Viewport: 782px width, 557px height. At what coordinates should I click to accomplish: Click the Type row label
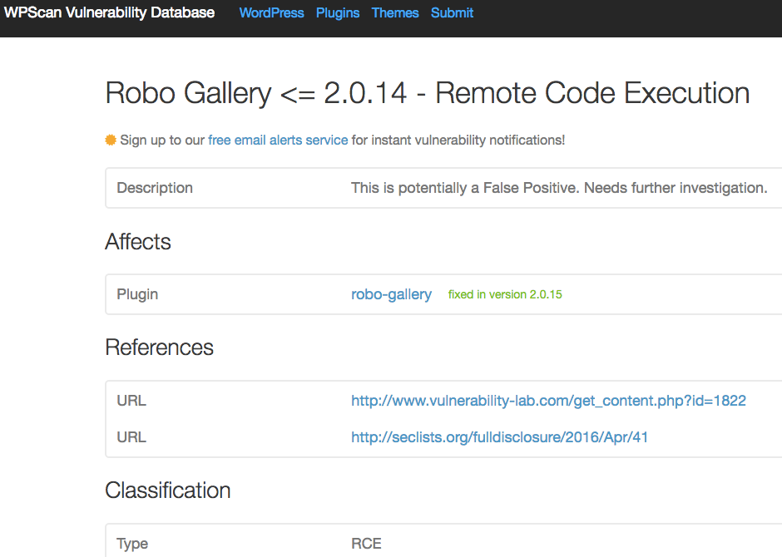(132, 544)
